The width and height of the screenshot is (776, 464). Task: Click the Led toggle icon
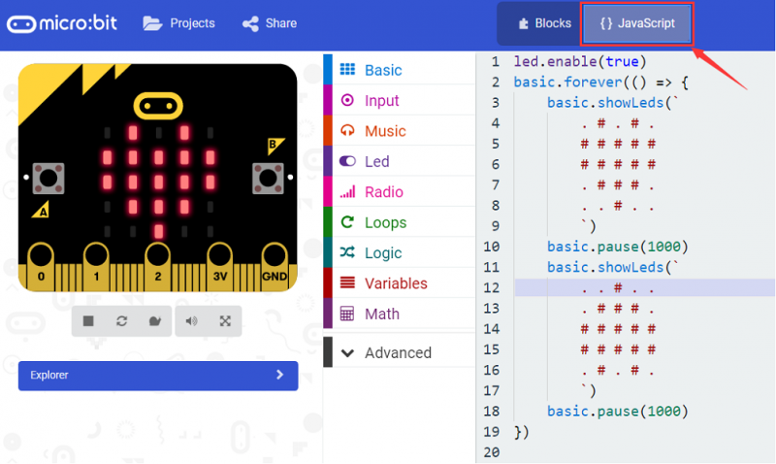coord(347,161)
